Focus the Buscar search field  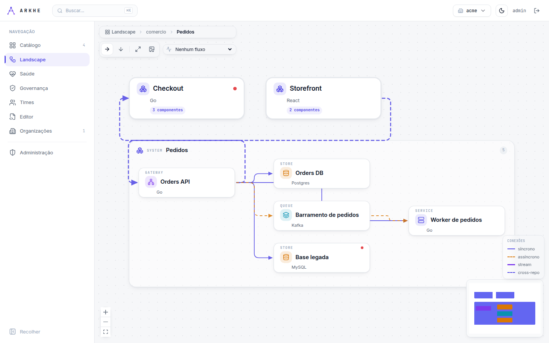pyautogui.click(x=95, y=11)
